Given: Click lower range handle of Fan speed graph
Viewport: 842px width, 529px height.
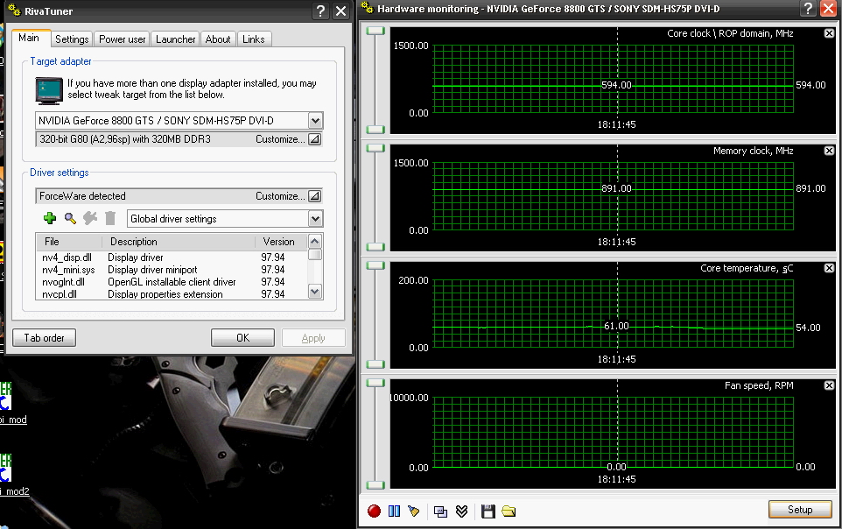Looking at the screenshot, I should pyautogui.click(x=375, y=485).
